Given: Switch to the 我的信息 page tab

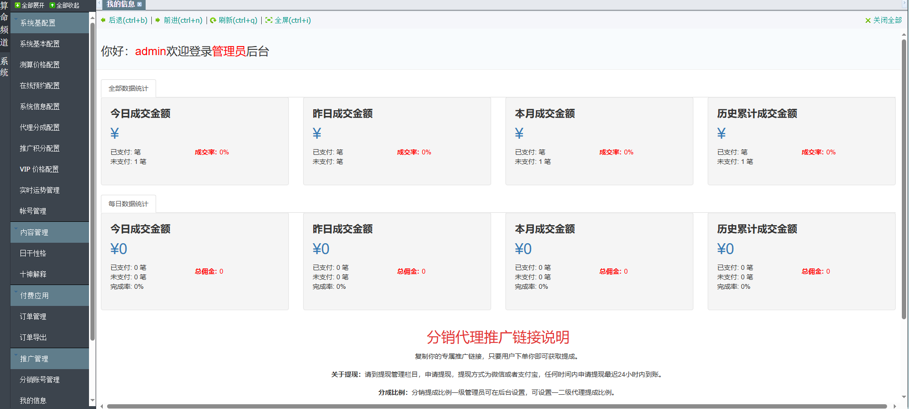Looking at the screenshot, I should tap(121, 4).
